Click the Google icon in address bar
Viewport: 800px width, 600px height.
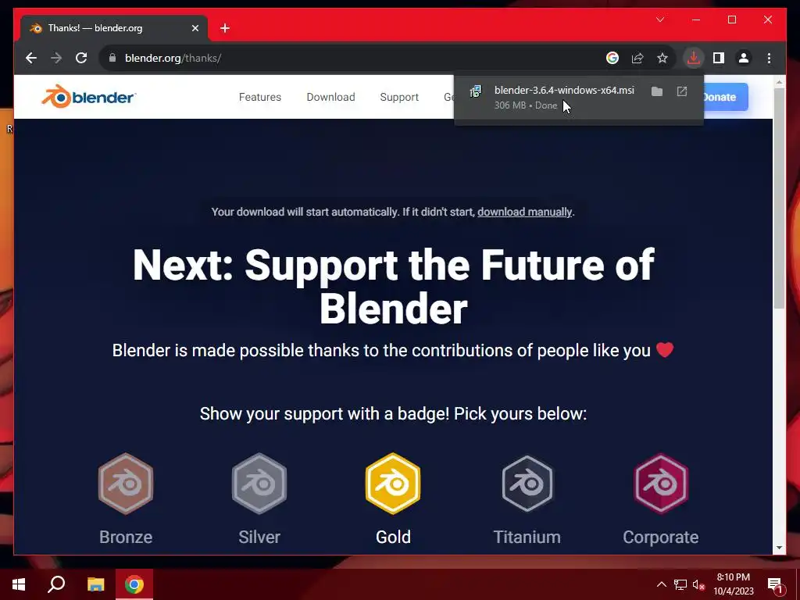[x=612, y=58]
